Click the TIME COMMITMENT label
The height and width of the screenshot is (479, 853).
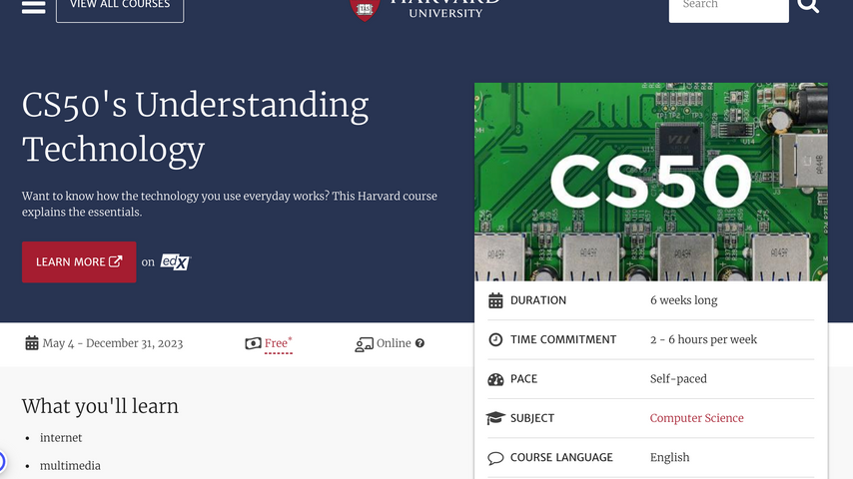tap(563, 339)
